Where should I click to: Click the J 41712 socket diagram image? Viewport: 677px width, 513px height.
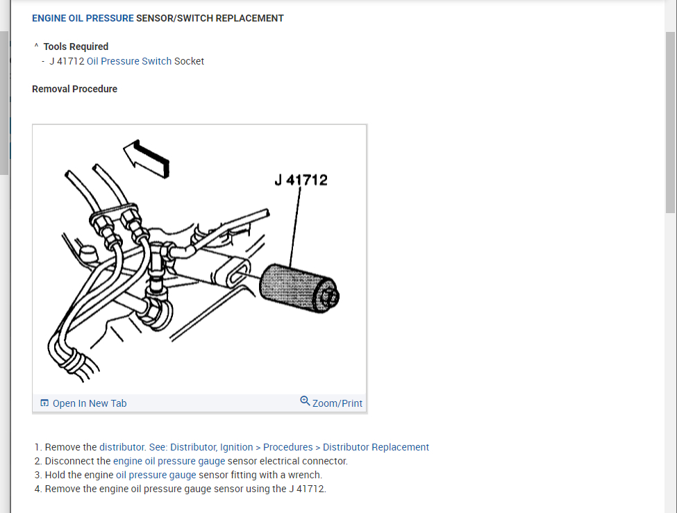point(199,260)
